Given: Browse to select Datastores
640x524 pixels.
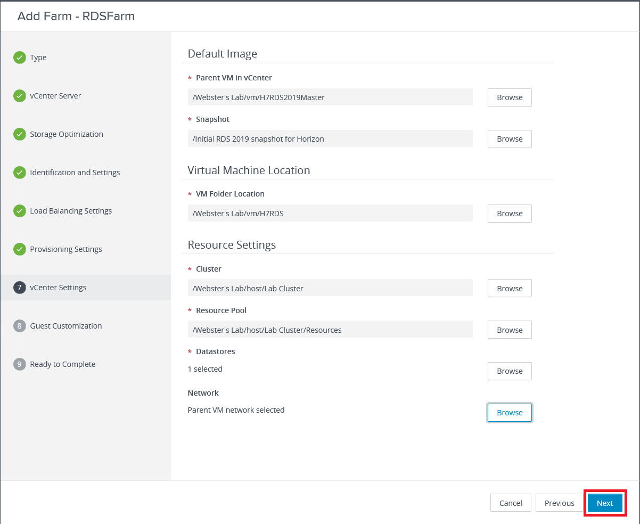Looking at the screenshot, I should [509, 371].
